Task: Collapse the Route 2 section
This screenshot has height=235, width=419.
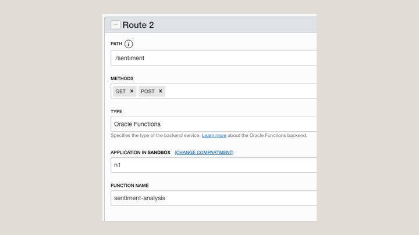Action: pyautogui.click(x=115, y=25)
